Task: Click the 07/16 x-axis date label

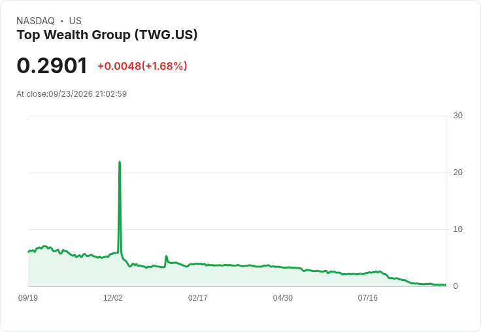Action: click(x=367, y=298)
